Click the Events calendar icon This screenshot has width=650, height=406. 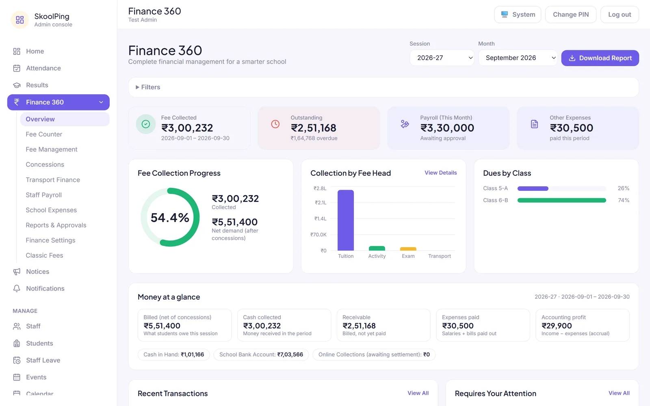pyautogui.click(x=17, y=377)
